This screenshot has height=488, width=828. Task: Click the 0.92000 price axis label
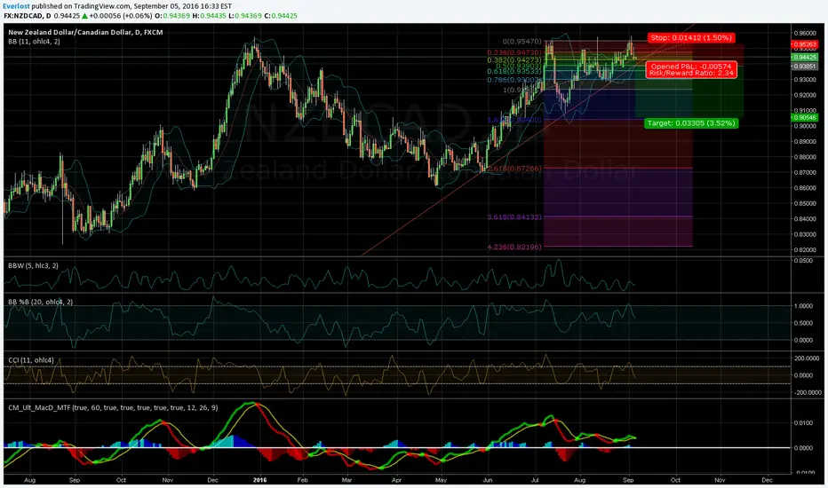point(805,96)
